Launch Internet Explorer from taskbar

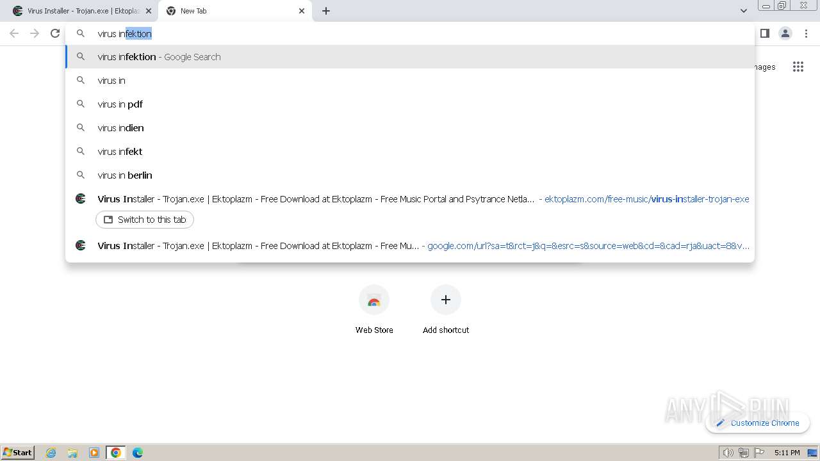click(x=51, y=453)
